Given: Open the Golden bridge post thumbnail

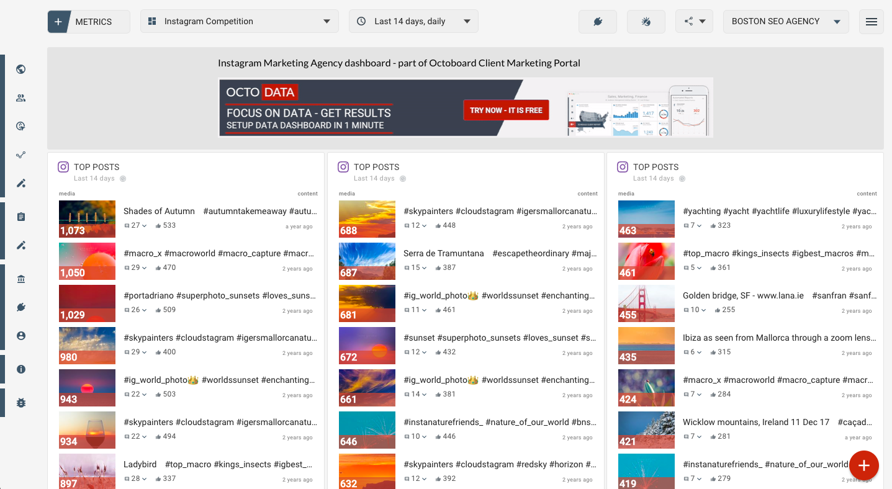Looking at the screenshot, I should [x=646, y=303].
